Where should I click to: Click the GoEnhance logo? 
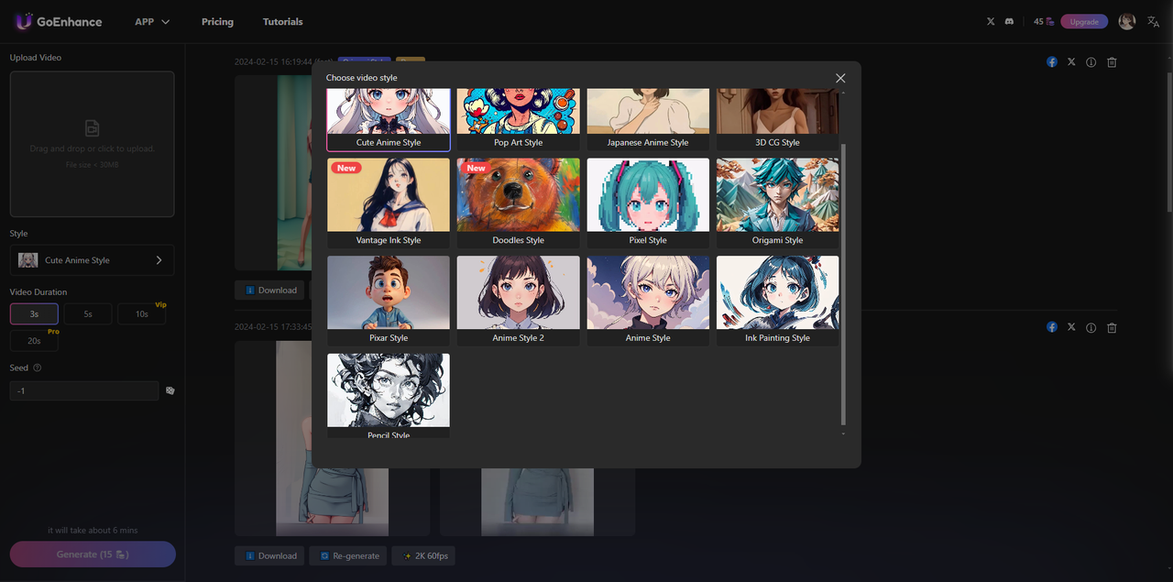click(x=59, y=21)
